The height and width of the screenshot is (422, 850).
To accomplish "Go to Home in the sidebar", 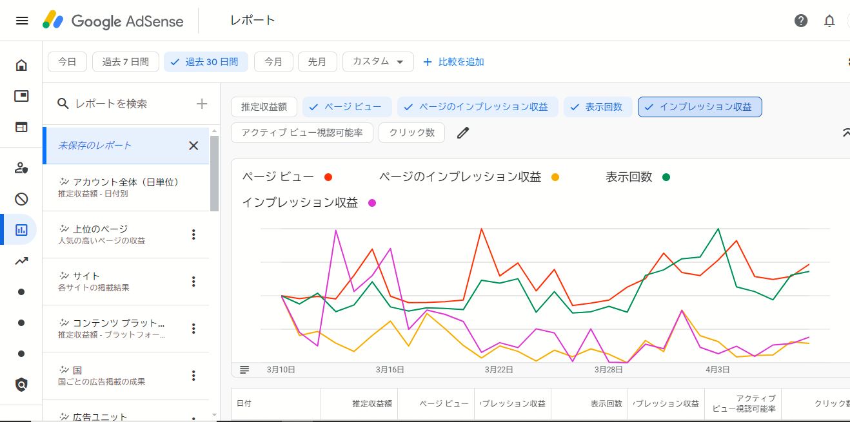I will point(21,65).
